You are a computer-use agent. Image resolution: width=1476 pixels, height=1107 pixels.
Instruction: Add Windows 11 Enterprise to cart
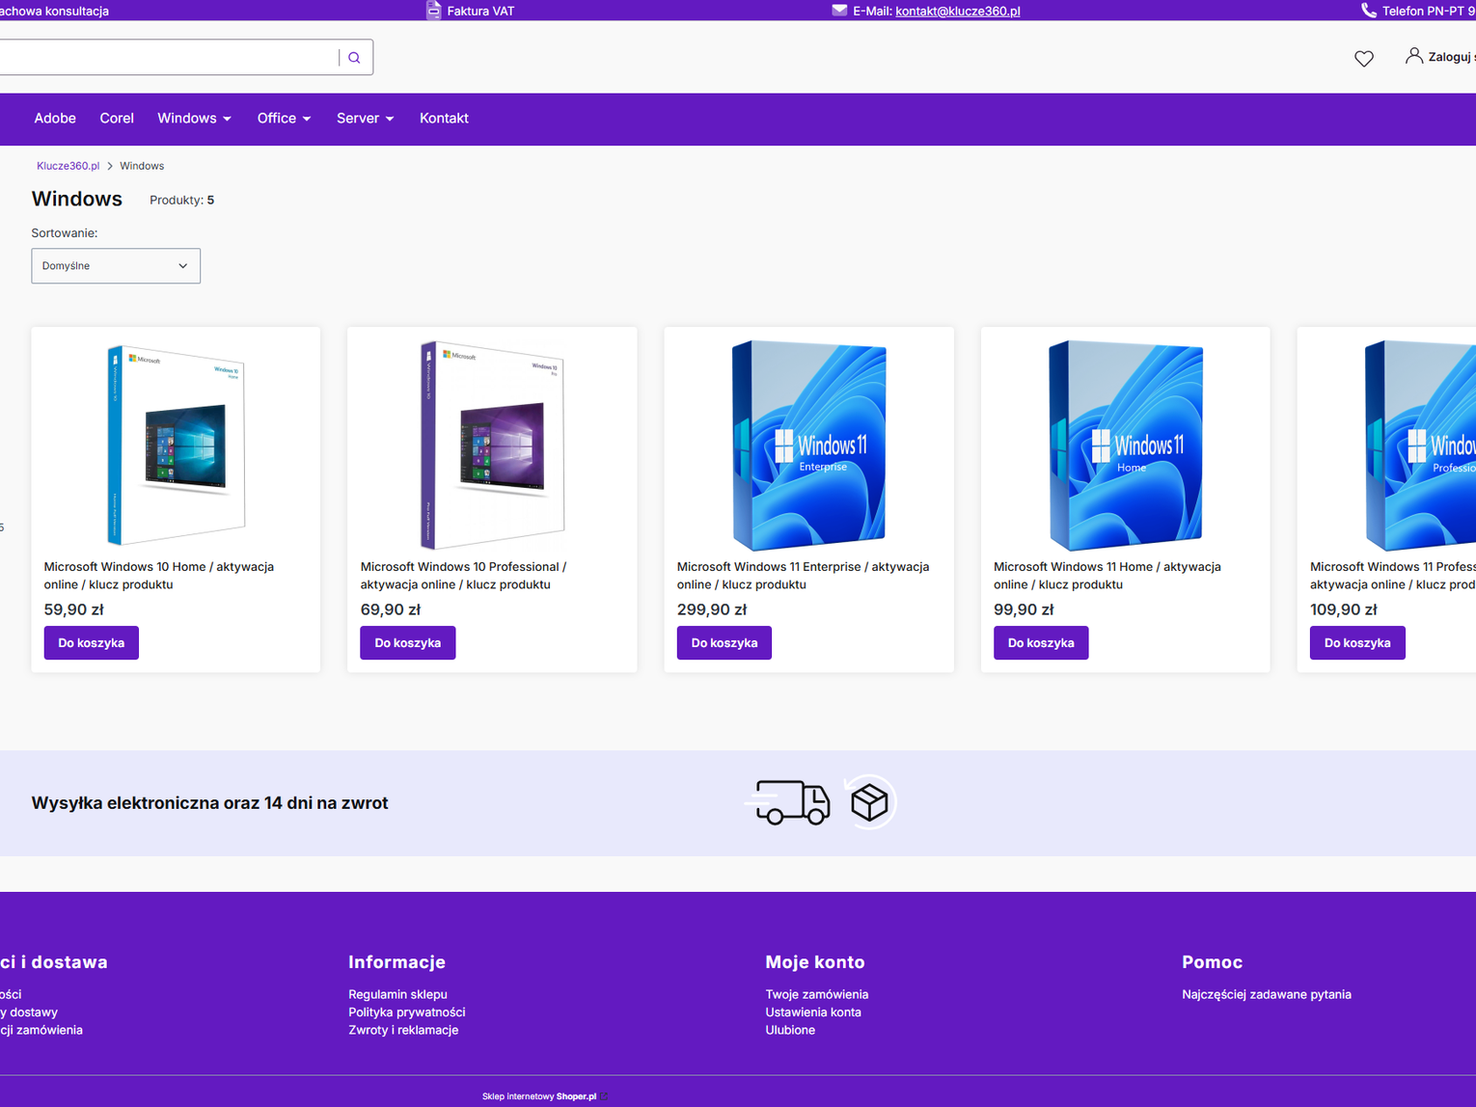coord(724,643)
